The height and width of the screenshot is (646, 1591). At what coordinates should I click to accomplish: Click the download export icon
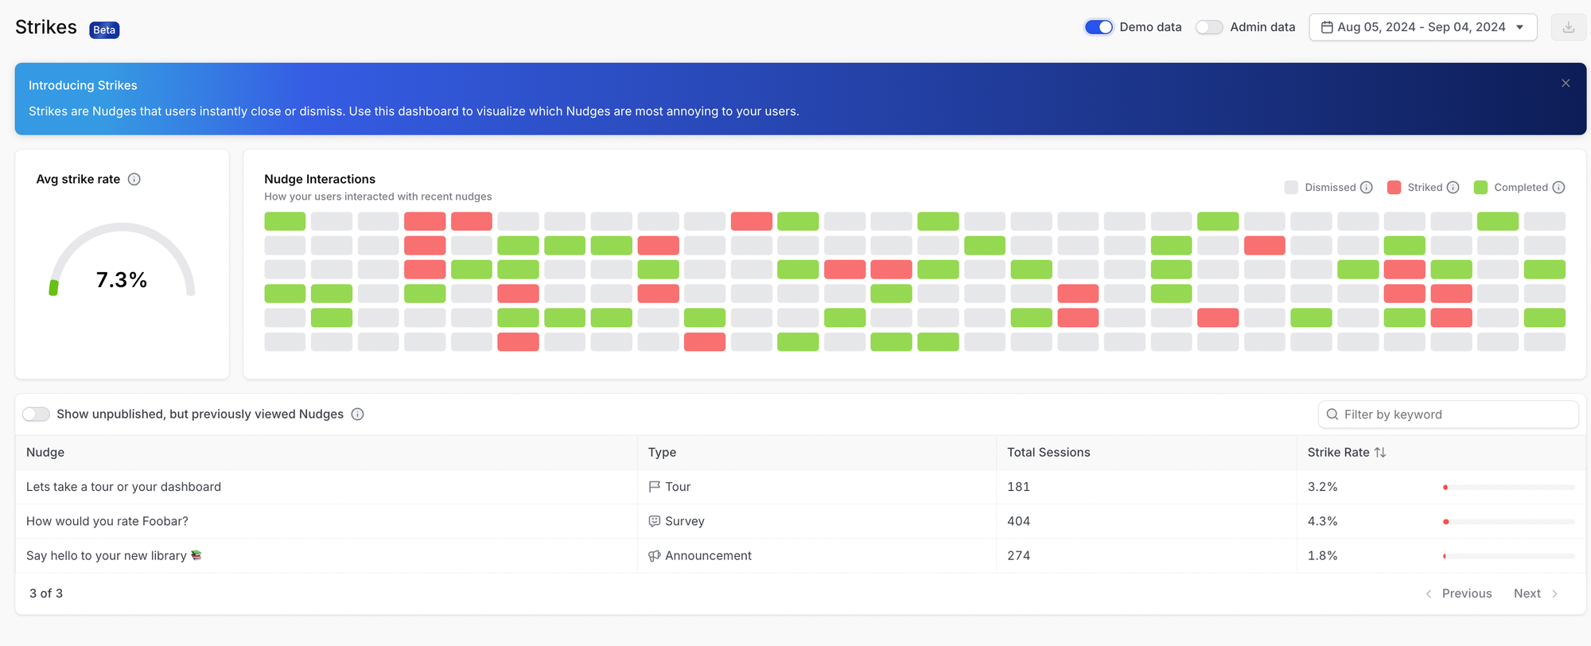(x=1568, y=27)
